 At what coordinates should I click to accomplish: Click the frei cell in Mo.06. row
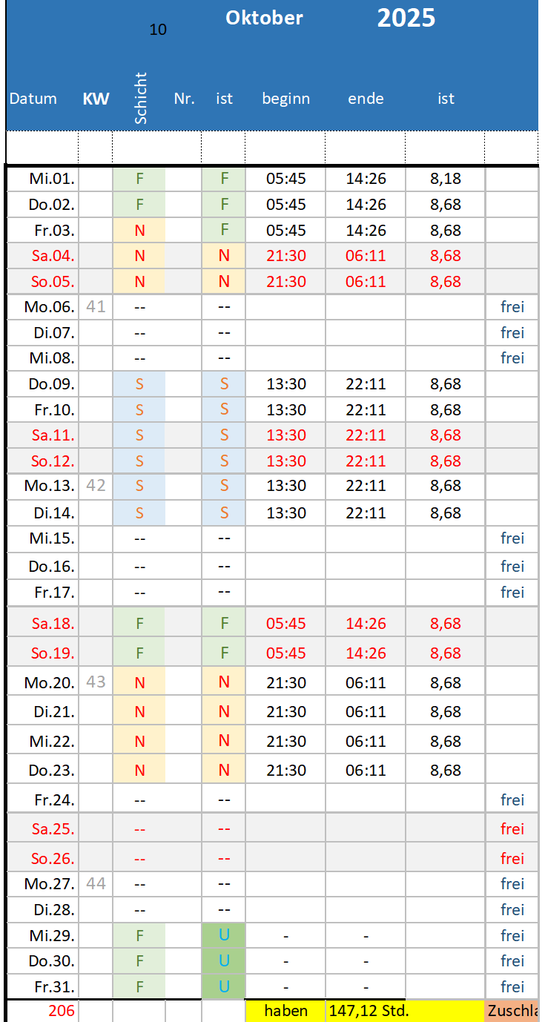coord(512,306)
